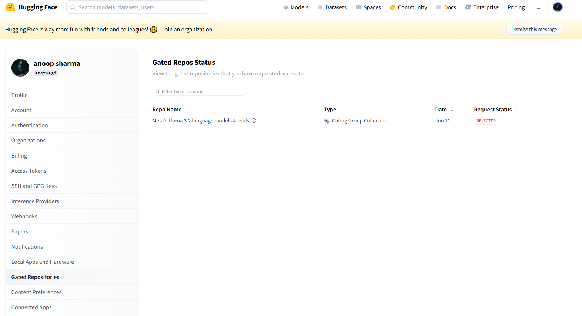This screenshot has width=582, height=316.
Task: Click the Models cube icon
Action: (285, 7)
